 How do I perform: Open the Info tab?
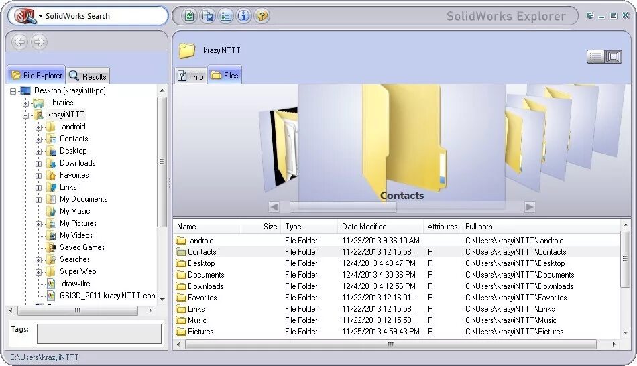(191, 76)
